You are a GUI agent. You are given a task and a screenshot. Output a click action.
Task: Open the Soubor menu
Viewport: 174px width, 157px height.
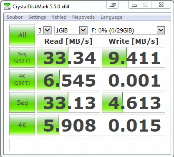coord(15,17)
